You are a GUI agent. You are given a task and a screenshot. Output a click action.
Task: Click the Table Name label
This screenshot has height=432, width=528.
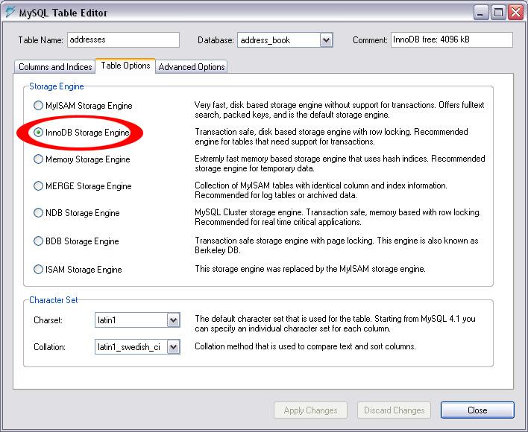click(40, 40)
